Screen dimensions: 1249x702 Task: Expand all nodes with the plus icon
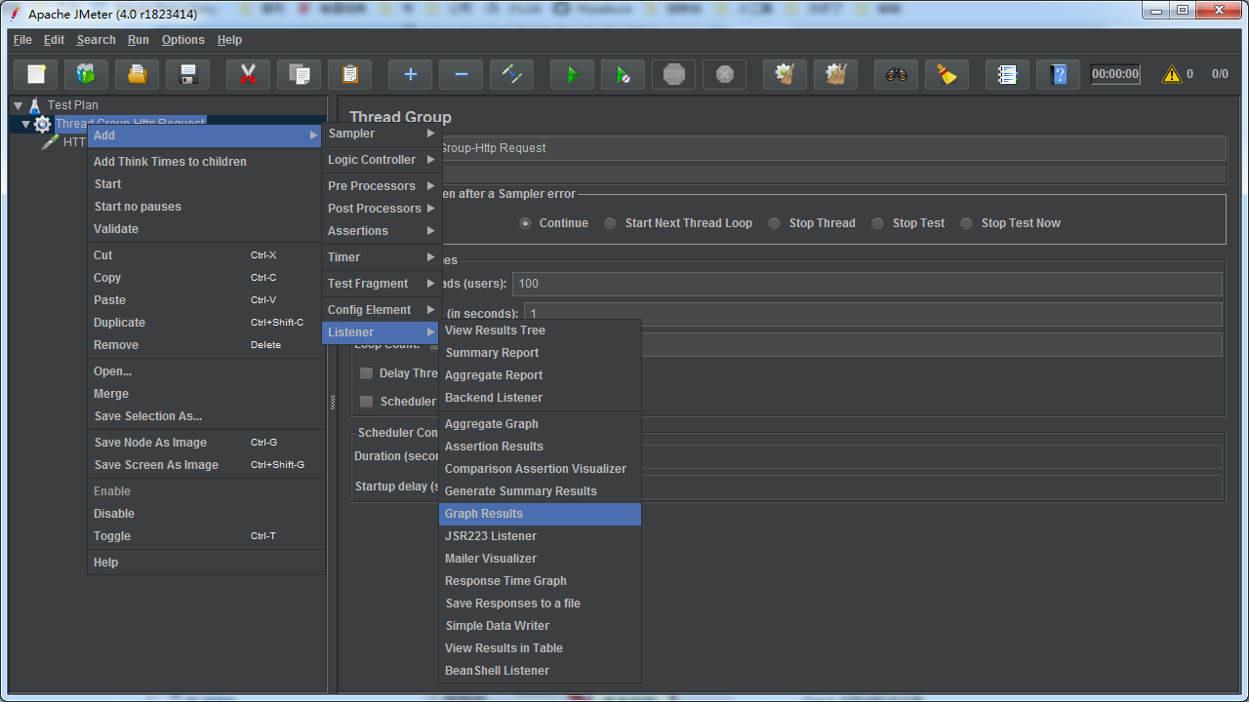(x=411, y=74)
